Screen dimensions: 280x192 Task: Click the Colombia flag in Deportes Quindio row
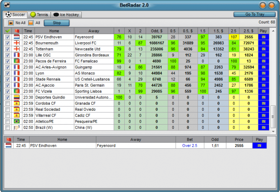click(x=16, y=97)
